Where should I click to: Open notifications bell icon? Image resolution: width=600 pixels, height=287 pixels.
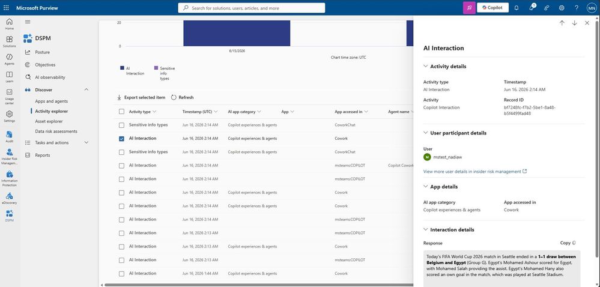pyautogui.click(x=516, y=8)
